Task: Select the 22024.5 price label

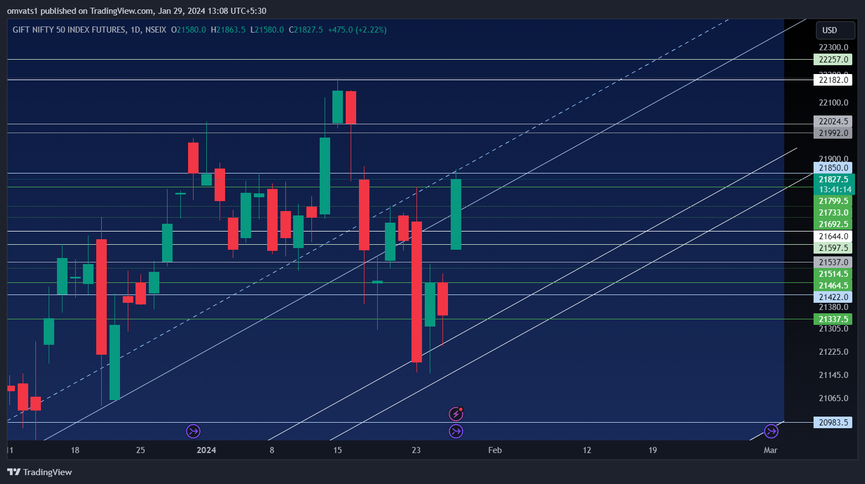Action: (x=833, y=122)
